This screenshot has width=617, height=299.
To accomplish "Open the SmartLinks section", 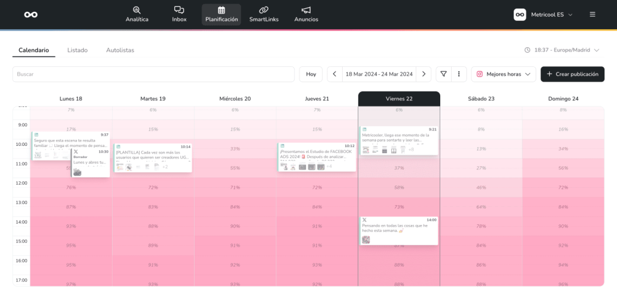I will (264, 14).
